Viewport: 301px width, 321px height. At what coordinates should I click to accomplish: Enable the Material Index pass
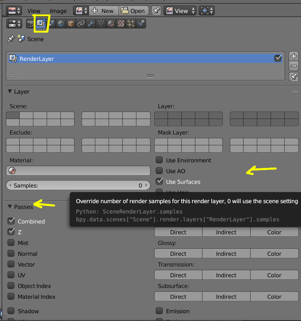[11, 297]
